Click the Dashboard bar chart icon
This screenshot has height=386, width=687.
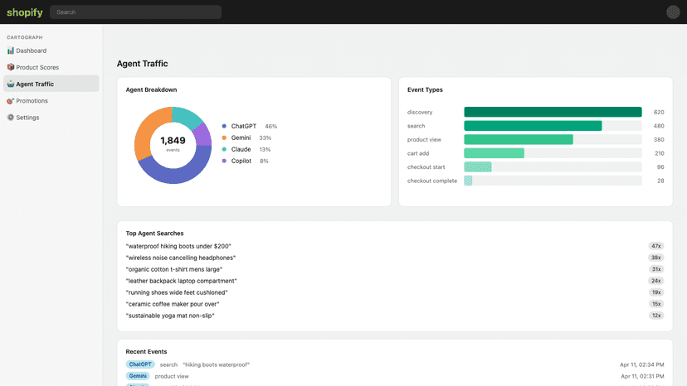tap(11, 51)
